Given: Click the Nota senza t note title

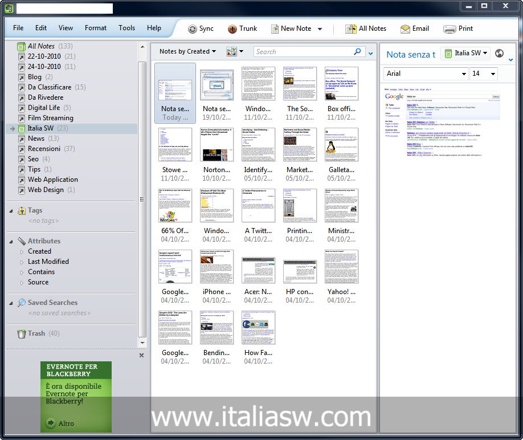Looking at the screenshot, I should click(x=411, y=55).
